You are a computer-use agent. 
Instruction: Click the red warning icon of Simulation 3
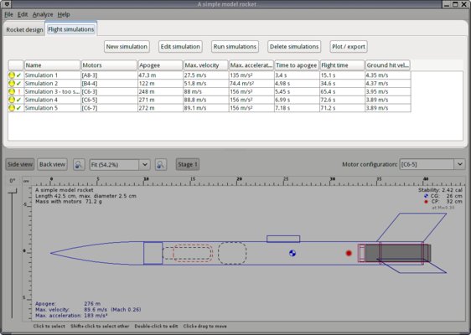[x=19, y=91]
